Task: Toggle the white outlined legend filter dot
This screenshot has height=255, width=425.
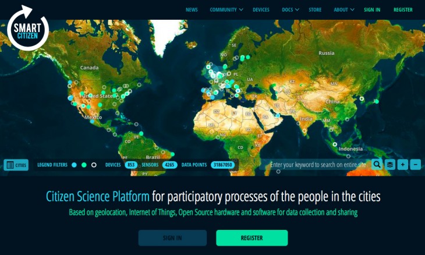Action: [x=94, y=165]
